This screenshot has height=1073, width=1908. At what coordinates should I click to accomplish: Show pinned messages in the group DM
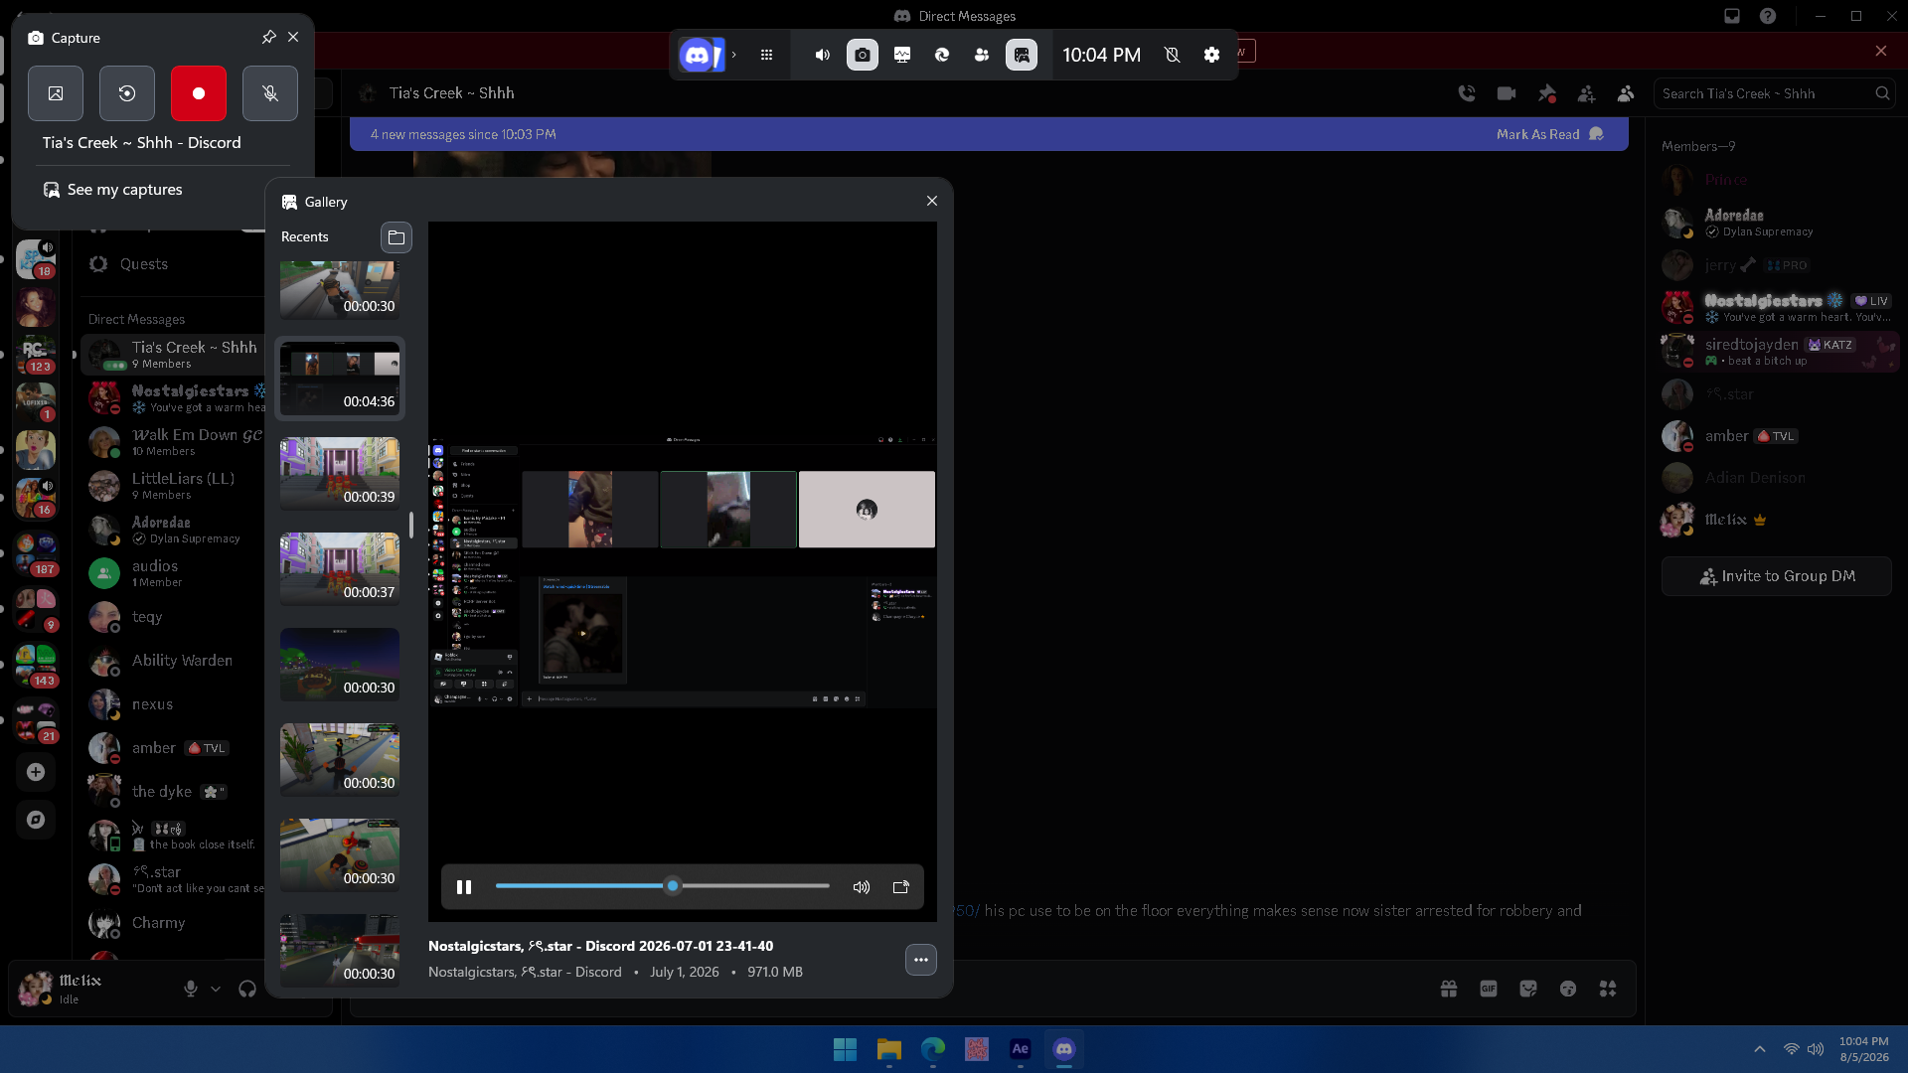point(1547,93)
